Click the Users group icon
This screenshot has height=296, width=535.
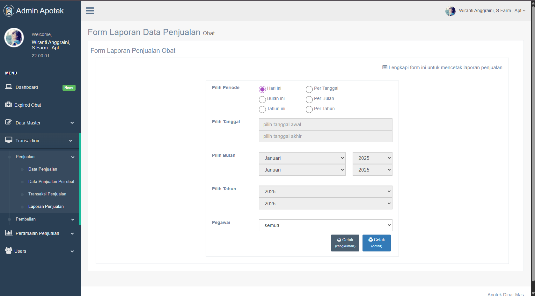point(9,251)
